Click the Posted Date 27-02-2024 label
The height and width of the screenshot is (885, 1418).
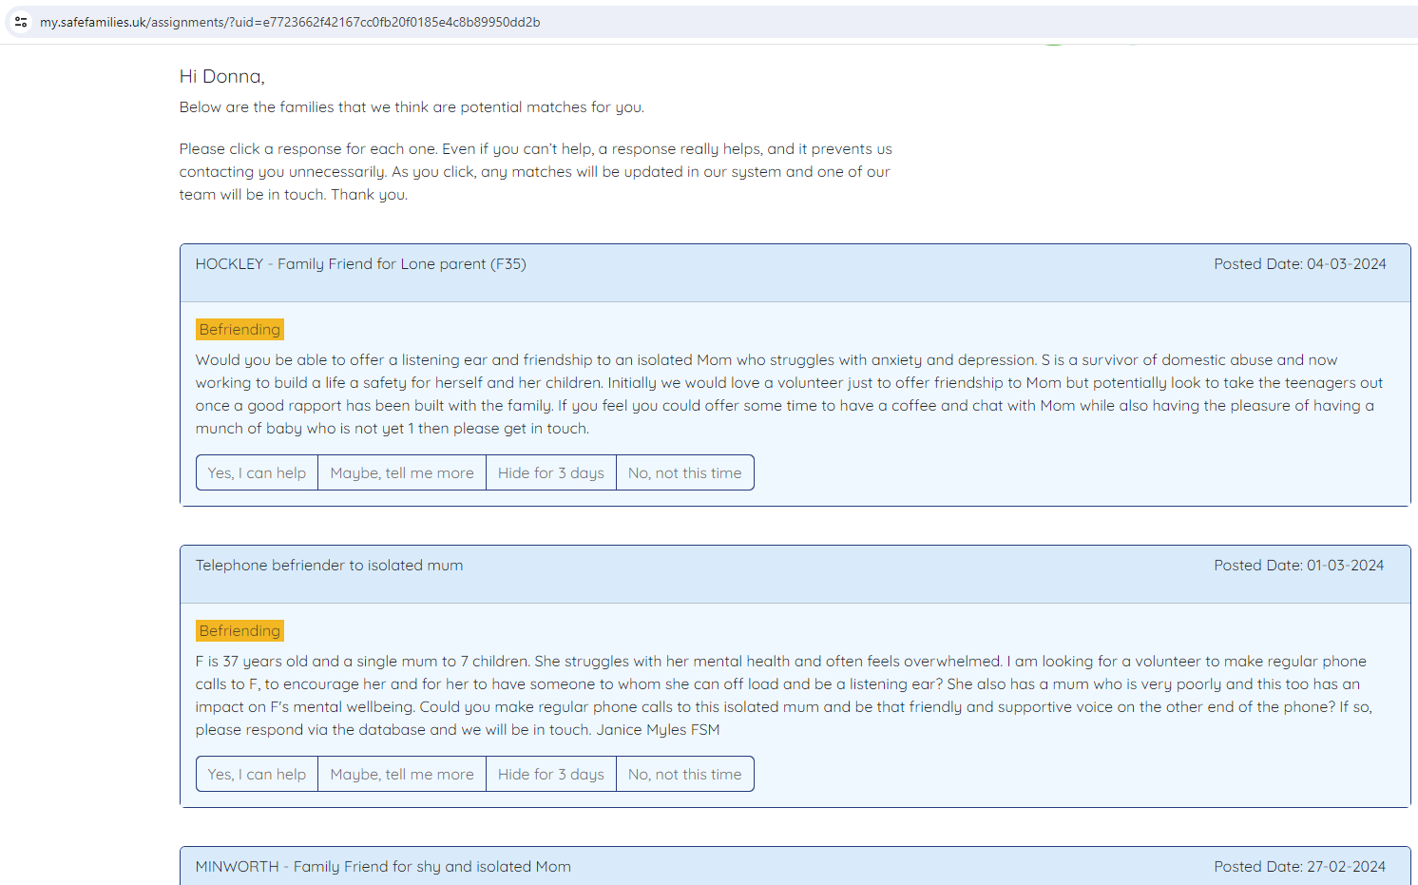tap(1299, 867)
